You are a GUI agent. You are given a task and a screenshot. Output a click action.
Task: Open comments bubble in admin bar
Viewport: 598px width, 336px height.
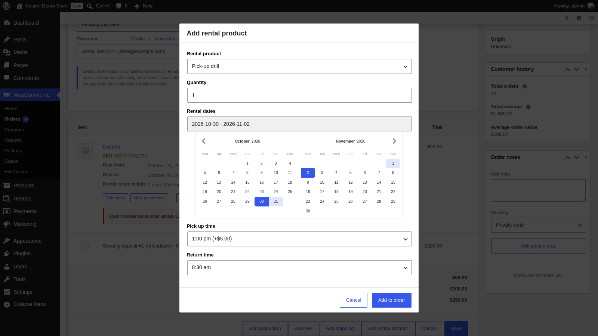pos(119,6)
